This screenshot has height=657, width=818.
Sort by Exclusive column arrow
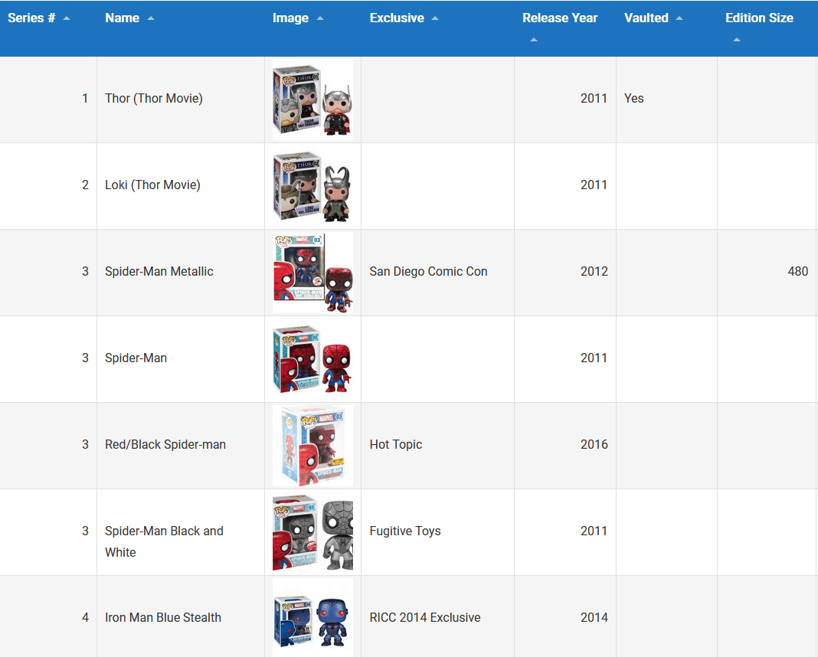click(x=435, y=18)
